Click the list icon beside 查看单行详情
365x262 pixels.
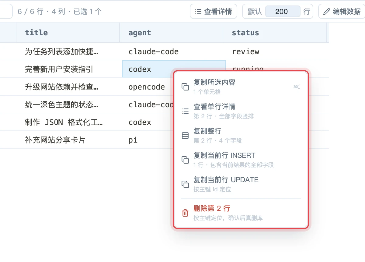click(x=185, y=111)
